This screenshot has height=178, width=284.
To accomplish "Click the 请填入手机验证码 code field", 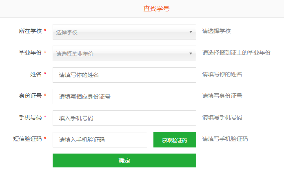I will click(x=100, y=140).
